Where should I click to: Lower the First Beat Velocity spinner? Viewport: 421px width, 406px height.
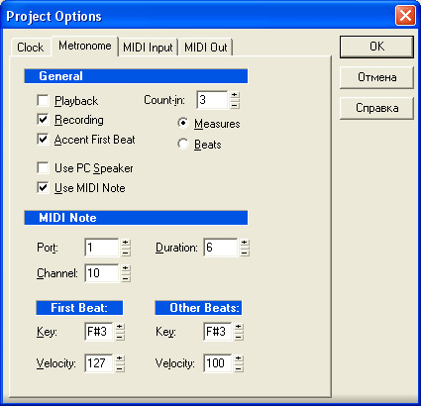pos(120,367)
